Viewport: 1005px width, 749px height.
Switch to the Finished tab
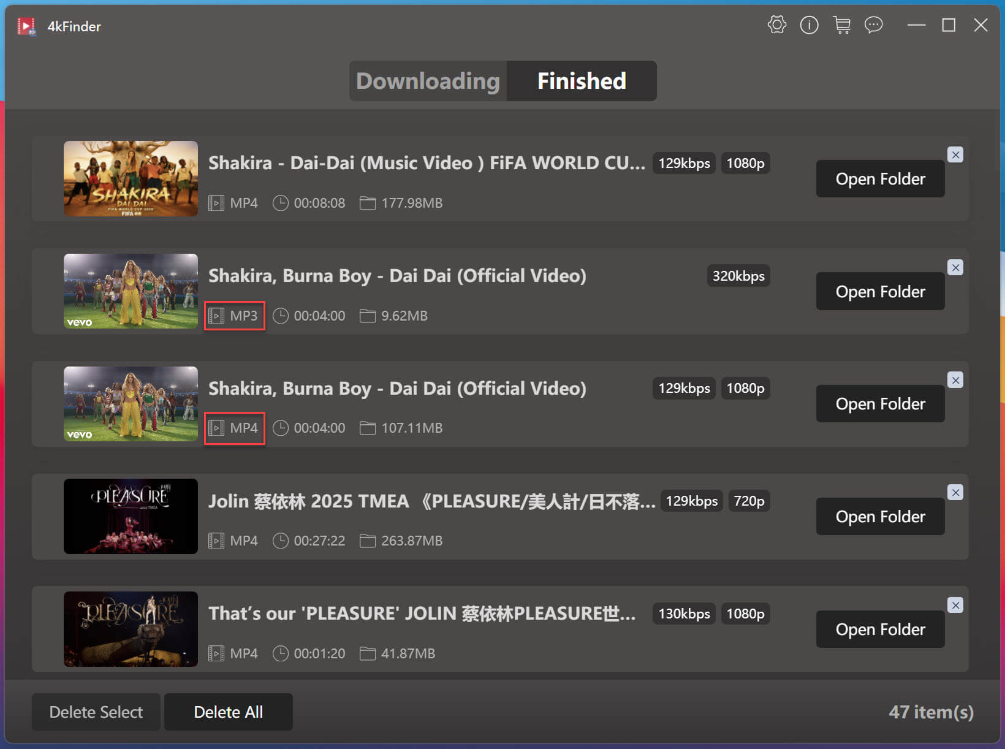(x=582, y=81)
